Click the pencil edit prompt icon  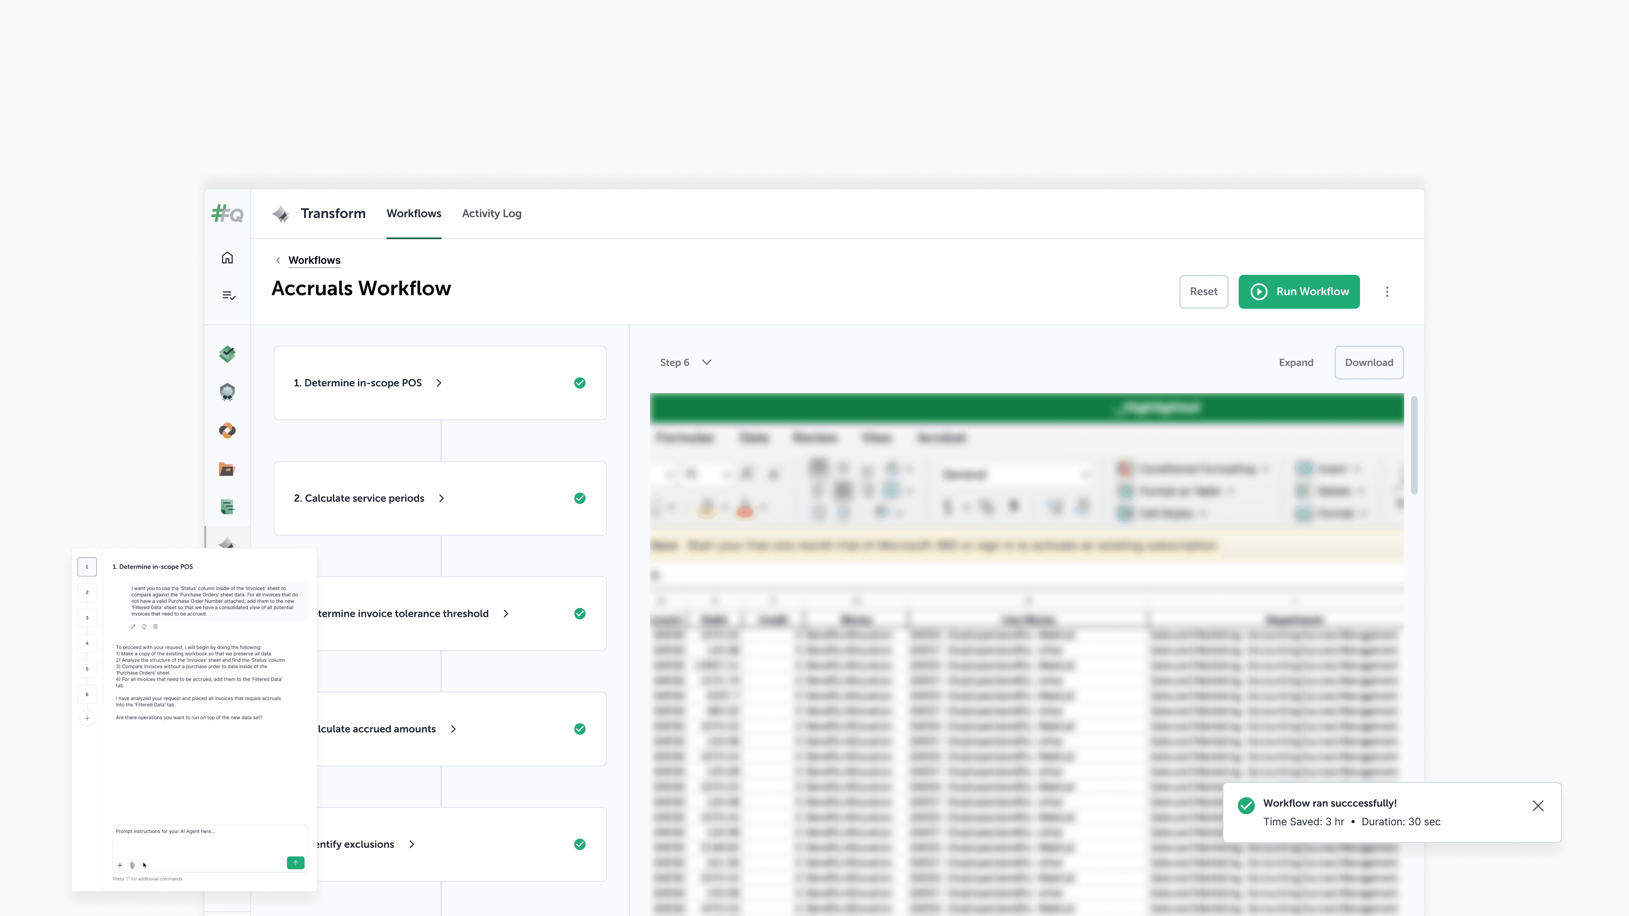(133, 626)
